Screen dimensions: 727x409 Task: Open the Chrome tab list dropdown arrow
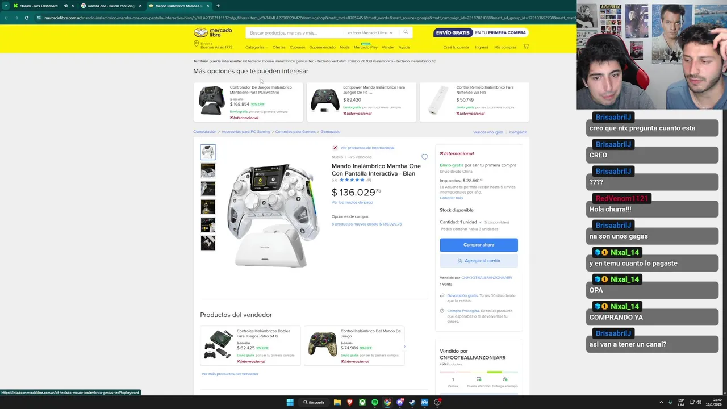(x=6, y=6)
